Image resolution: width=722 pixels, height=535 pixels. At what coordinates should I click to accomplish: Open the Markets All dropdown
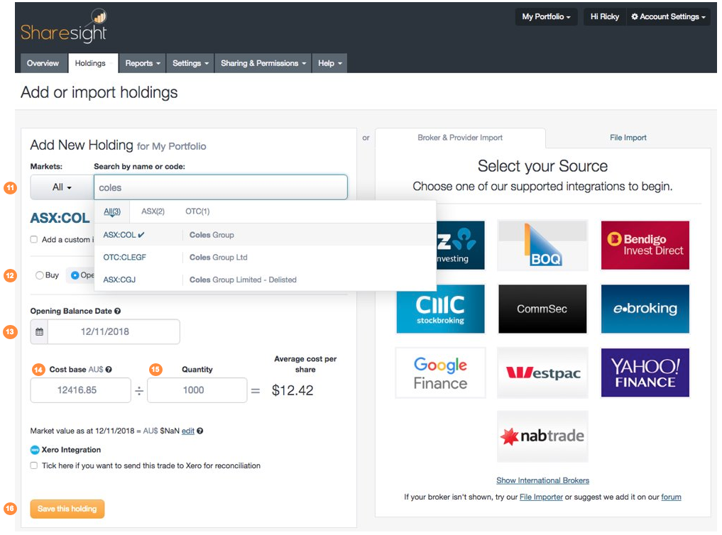[x=62, y=187]
